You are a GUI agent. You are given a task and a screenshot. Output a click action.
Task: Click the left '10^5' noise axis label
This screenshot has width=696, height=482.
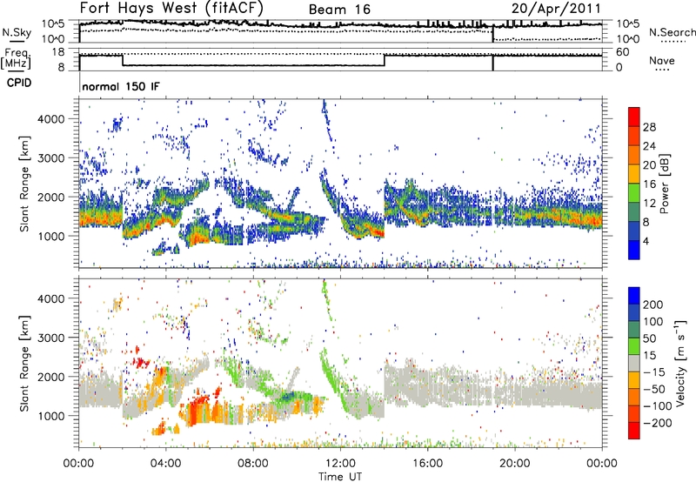pos(53,23)
